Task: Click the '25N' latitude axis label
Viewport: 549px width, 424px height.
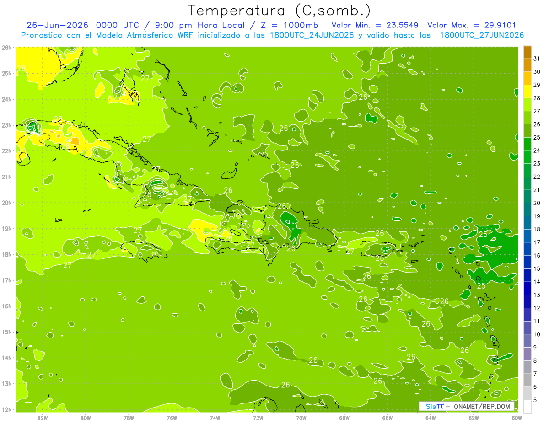Action: click(x=7, y=73)
